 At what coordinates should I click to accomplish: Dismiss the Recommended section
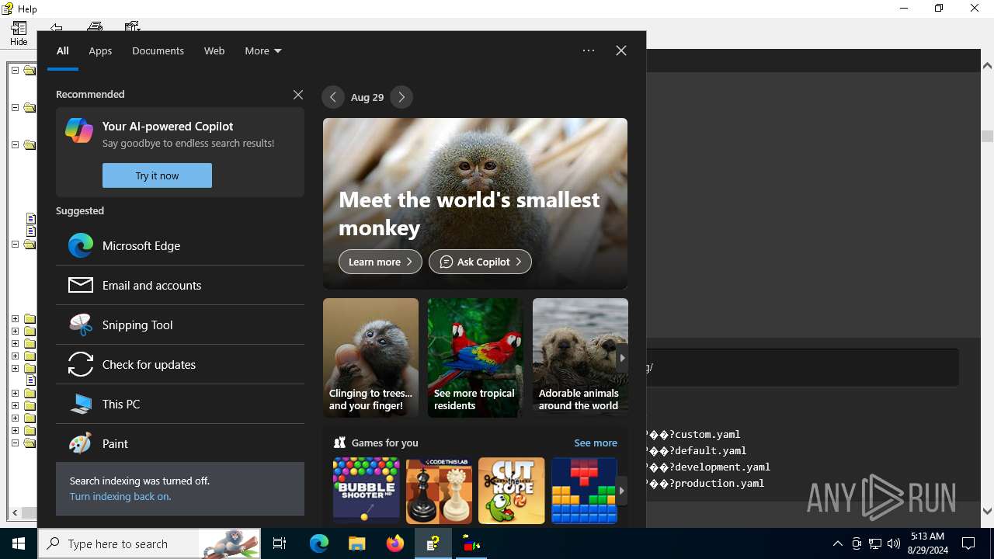[298, 94]
